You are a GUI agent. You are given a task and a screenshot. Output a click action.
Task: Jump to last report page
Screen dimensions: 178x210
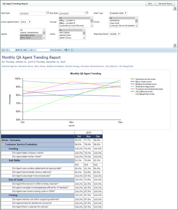click(x=25, y=50)
